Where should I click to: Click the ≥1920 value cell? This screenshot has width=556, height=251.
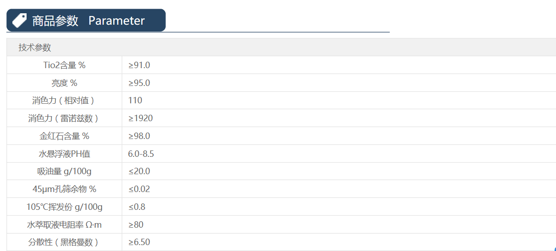click(141, 118)
